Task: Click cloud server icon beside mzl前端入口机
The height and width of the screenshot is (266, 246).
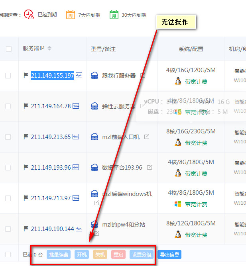Action: click(x=94, y=137)
